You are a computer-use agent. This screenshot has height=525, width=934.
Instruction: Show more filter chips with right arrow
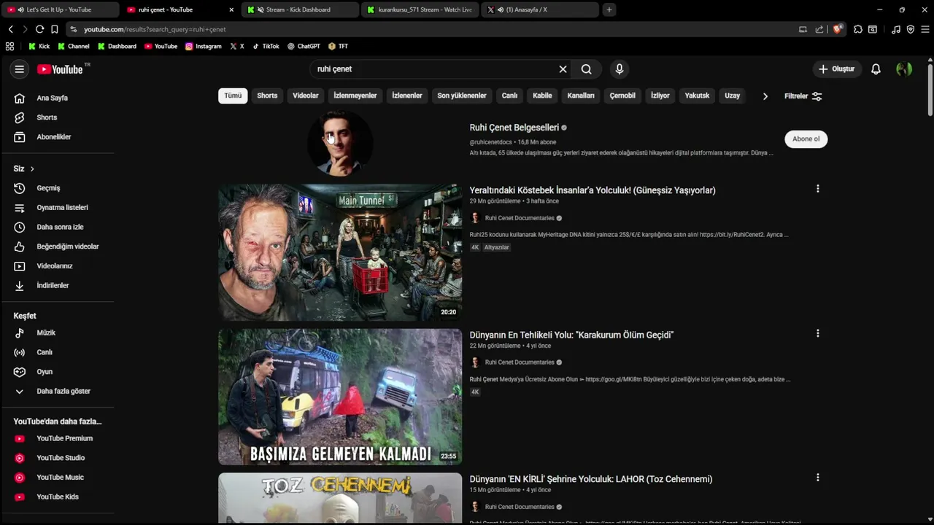765,96
